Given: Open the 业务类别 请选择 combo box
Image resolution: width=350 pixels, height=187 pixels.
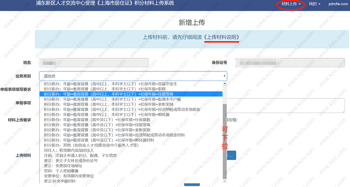Looking at the screenshot, I should click(x=133, y=76).
